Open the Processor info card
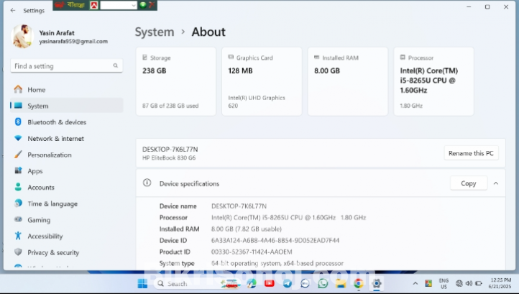Image resolution: width=519 pixels, height=294 pixels. (x=433, y=81)
